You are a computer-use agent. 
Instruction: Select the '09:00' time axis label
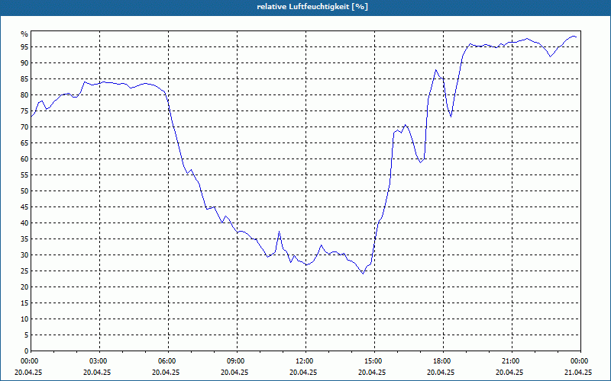click(234, 361)
